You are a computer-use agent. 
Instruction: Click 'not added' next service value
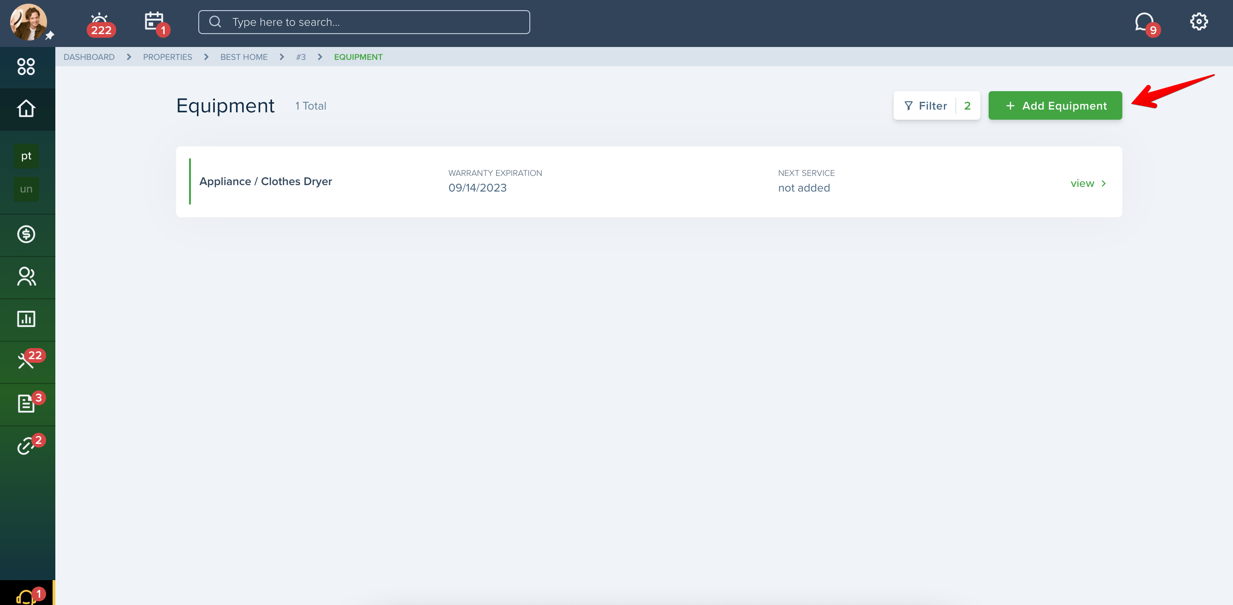point(804,188)
